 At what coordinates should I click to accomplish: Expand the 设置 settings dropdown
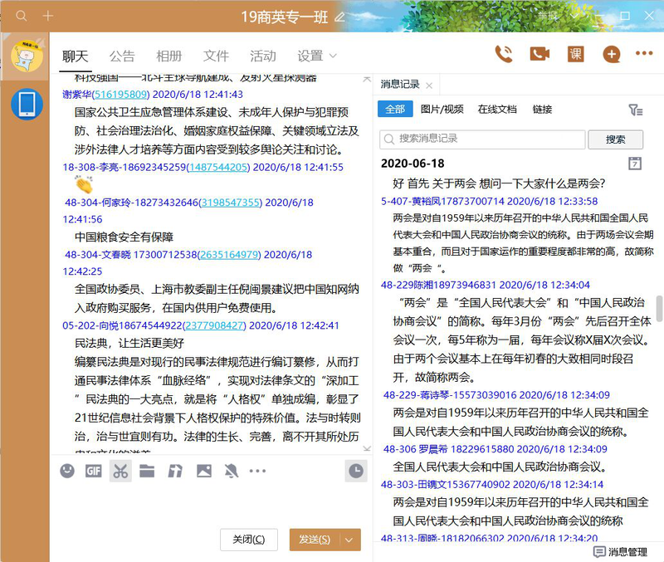(317, 56)
